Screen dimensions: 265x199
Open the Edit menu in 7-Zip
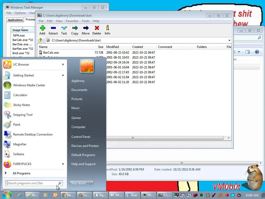[x=49, y=21]
